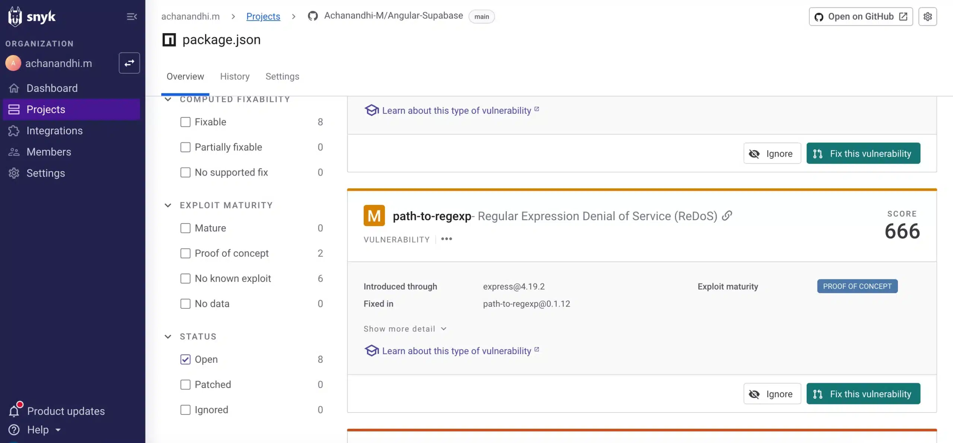Click the Projects stack icon
Screen dimensions: 953x443
(14, 109)
